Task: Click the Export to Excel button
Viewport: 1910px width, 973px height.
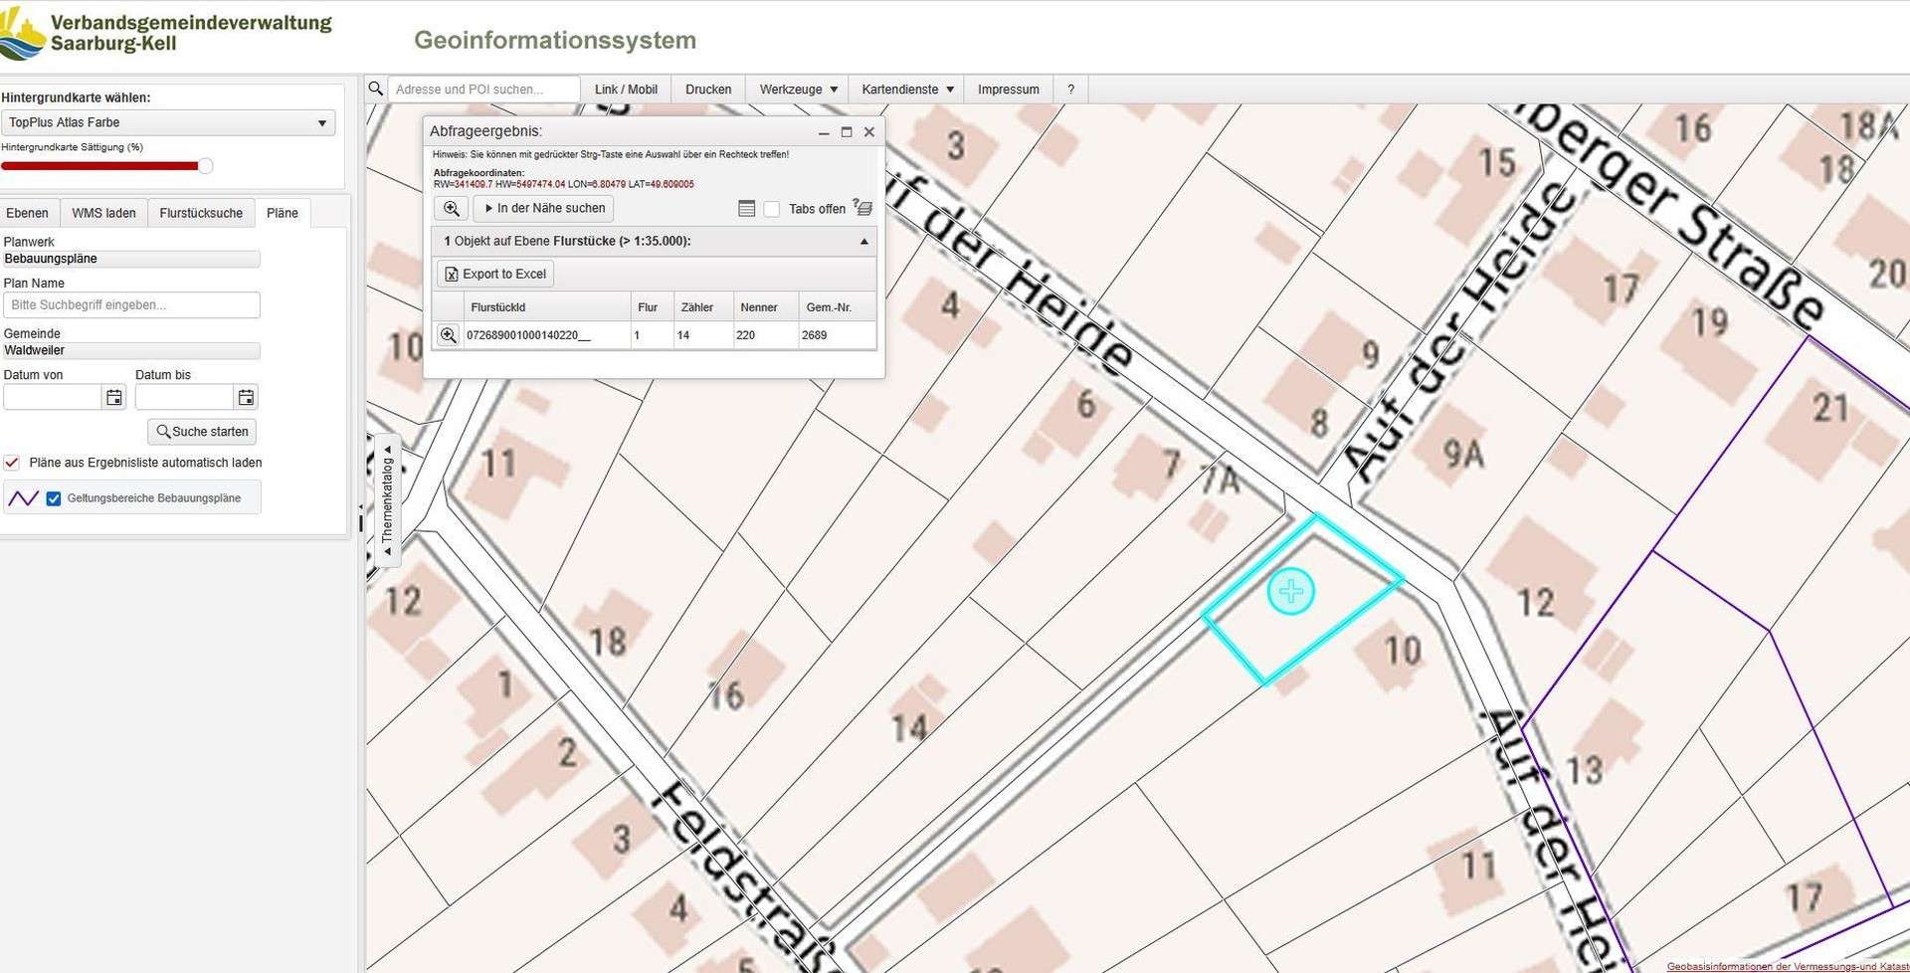Action: [x=495, y=274]
